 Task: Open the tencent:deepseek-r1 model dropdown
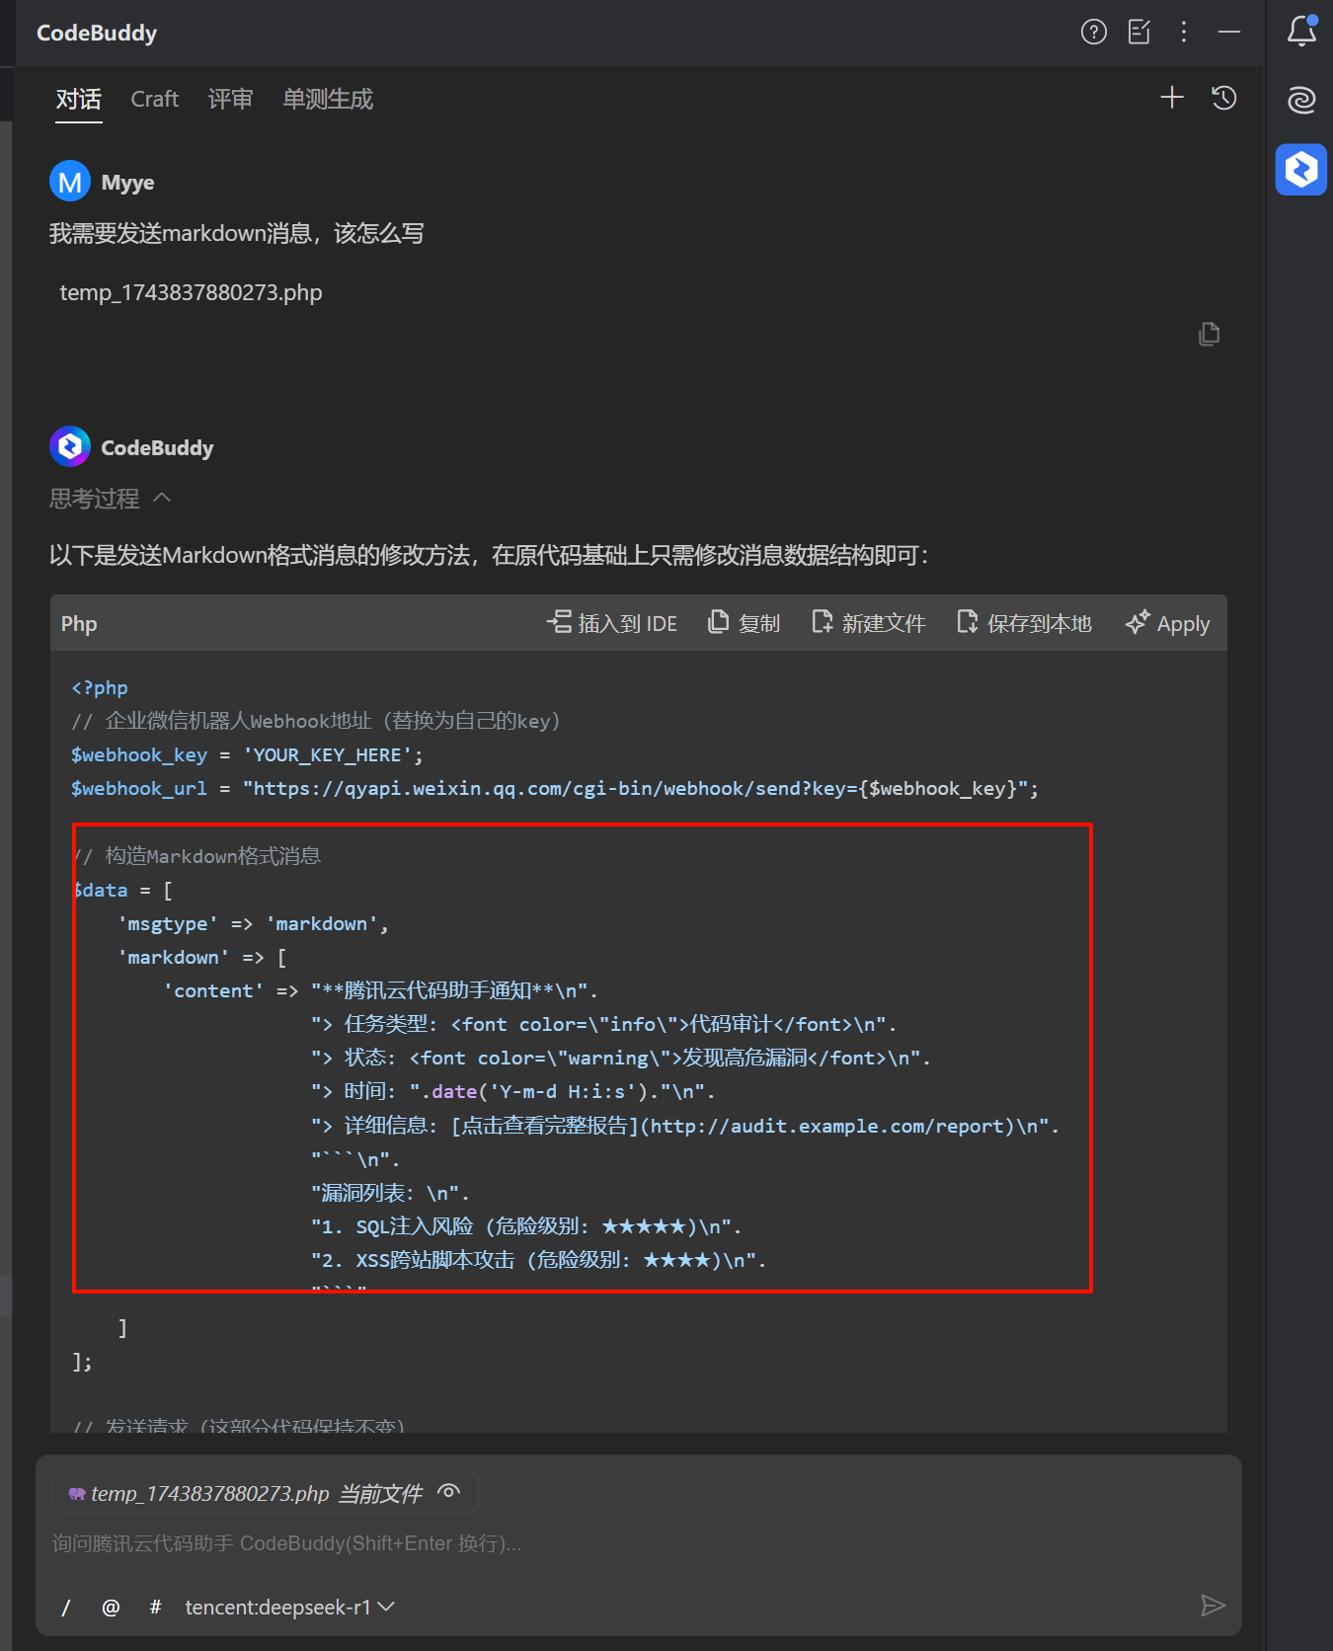click(x=289, y=1608)
